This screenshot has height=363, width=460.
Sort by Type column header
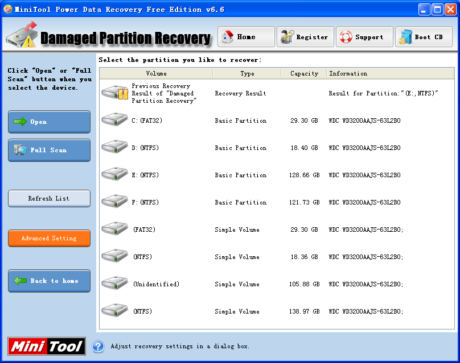tap(247, 73)
